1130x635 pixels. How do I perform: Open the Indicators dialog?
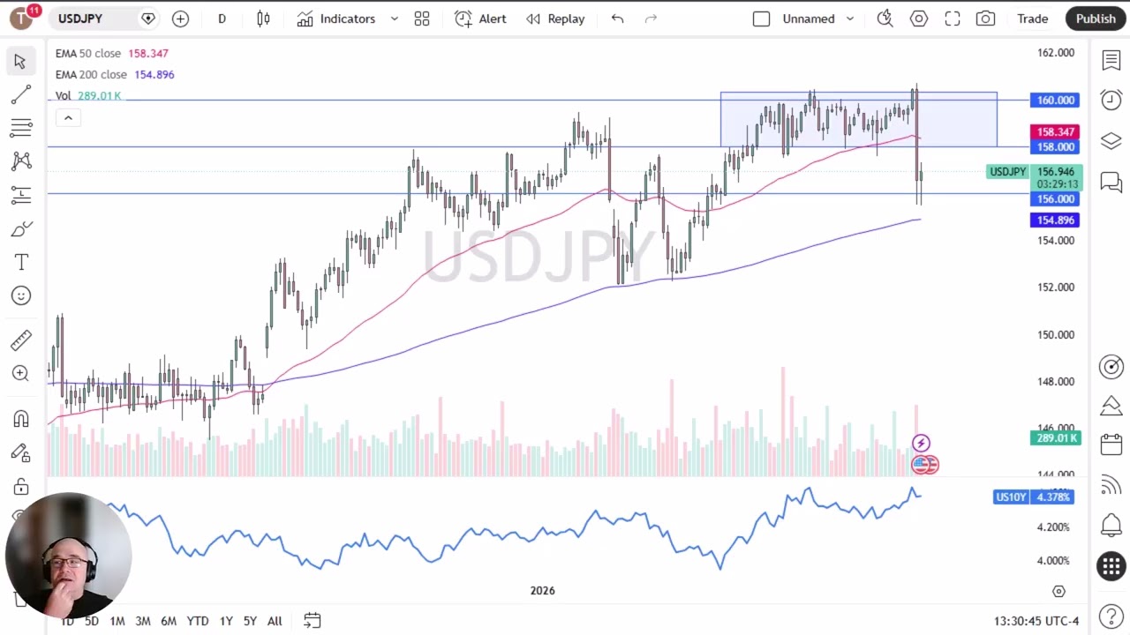(x=336, y=19)
